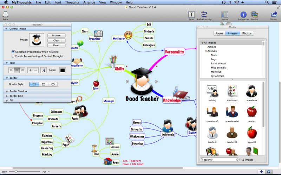The image size is (281, 175).
Task: Collapse the Animals category
Action: click(x=206, y=51)
